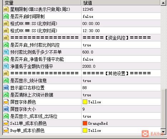167x139 pixels.
Task: Click the 赋值 column header
Action: click(121, 3)
